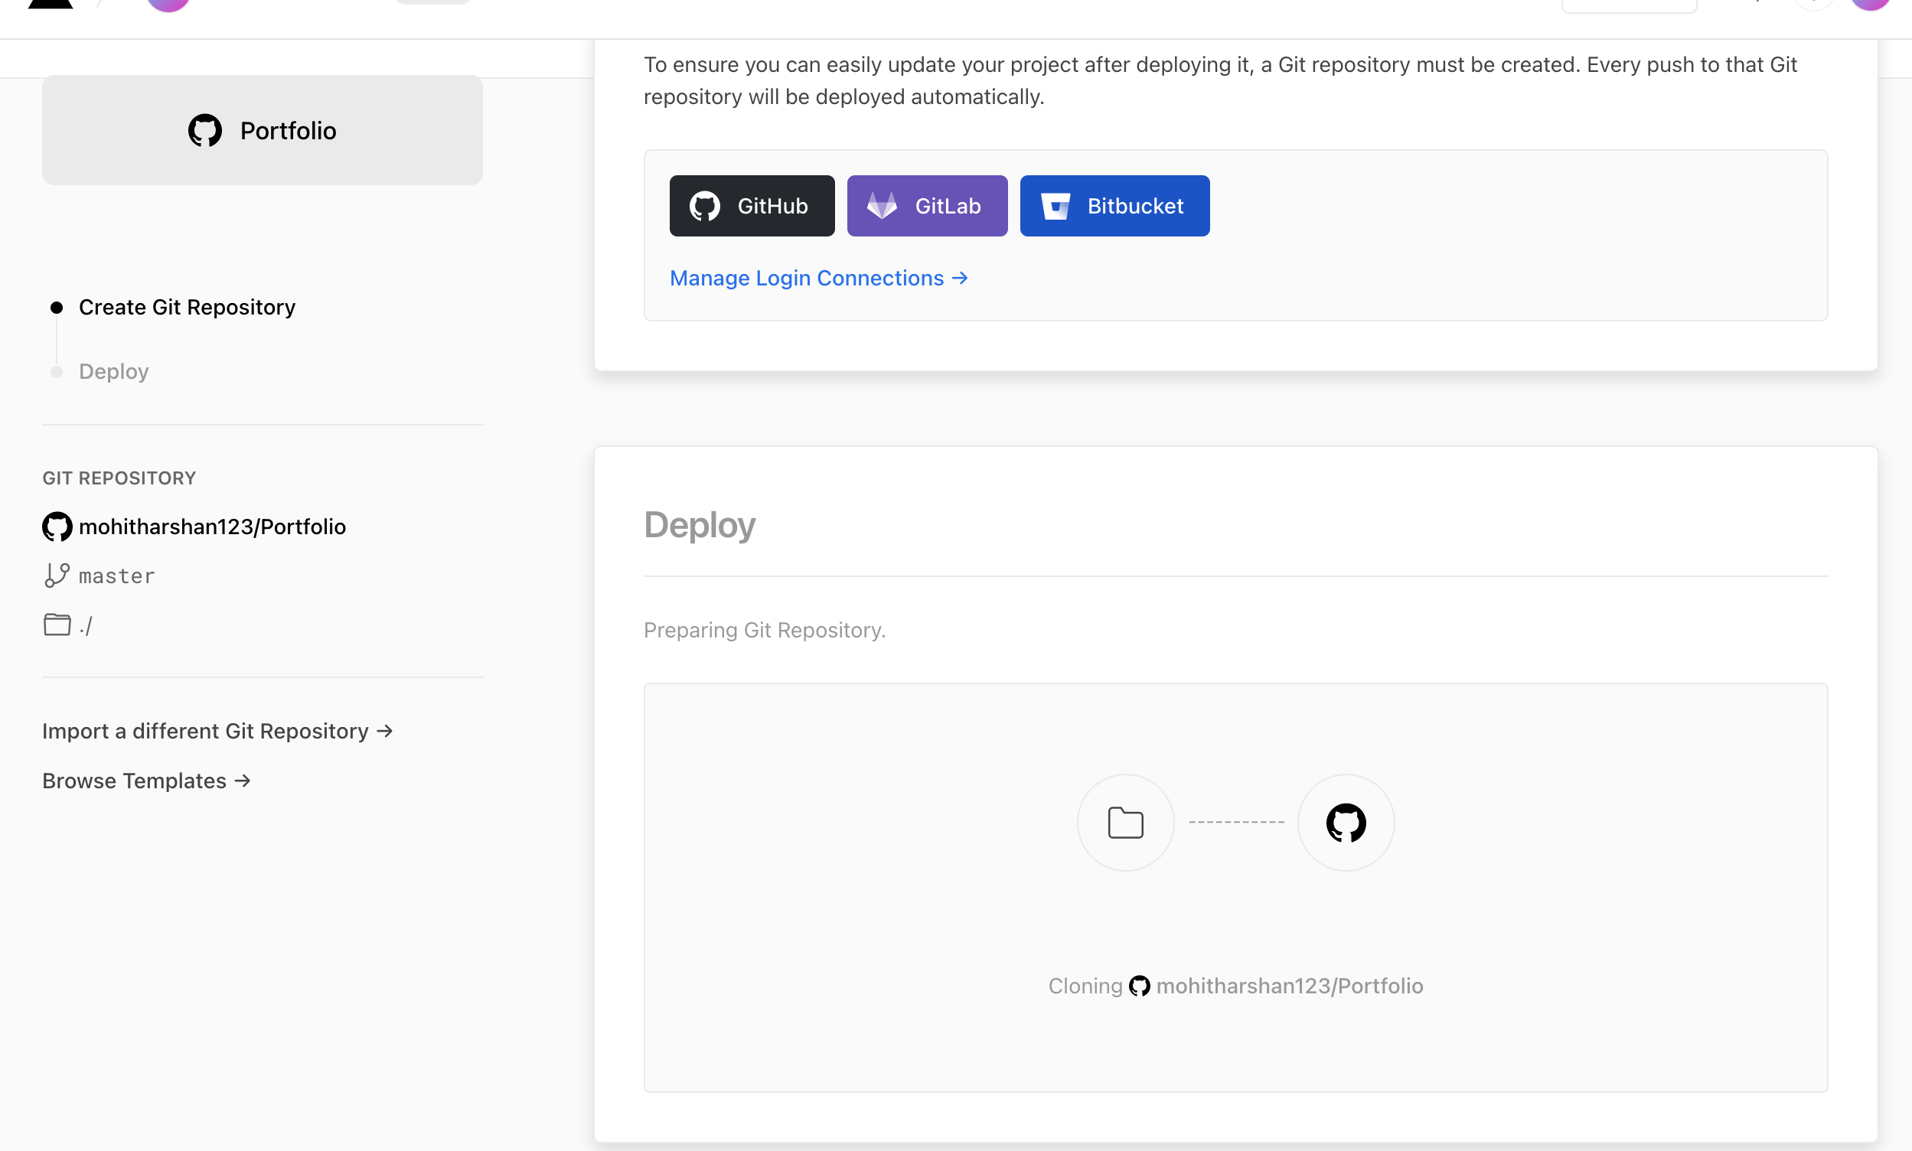Click the GitHub cat icon in the Deploy diagram
Screen dimensions: 1912x1151
click(x=1344, y=822)
